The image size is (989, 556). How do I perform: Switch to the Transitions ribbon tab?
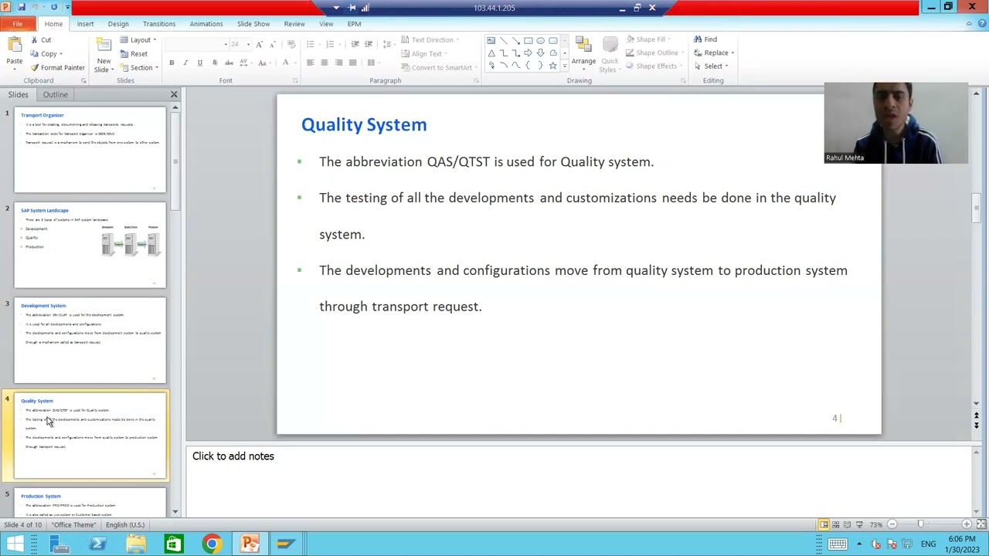159,24
